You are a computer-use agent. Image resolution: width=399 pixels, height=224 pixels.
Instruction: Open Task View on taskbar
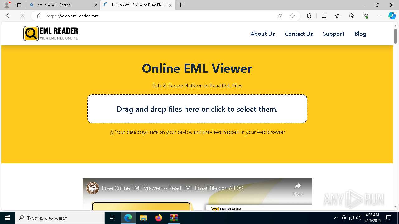pos(112,218)
